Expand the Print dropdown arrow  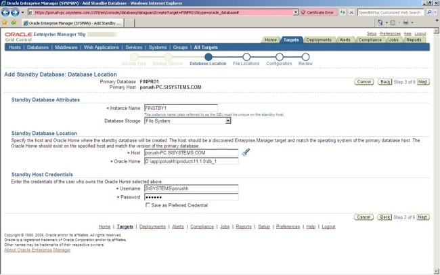(x=412, y=22)
